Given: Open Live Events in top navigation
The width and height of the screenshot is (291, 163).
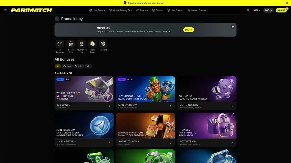Looking at the screenshot, I should point(97,10).
